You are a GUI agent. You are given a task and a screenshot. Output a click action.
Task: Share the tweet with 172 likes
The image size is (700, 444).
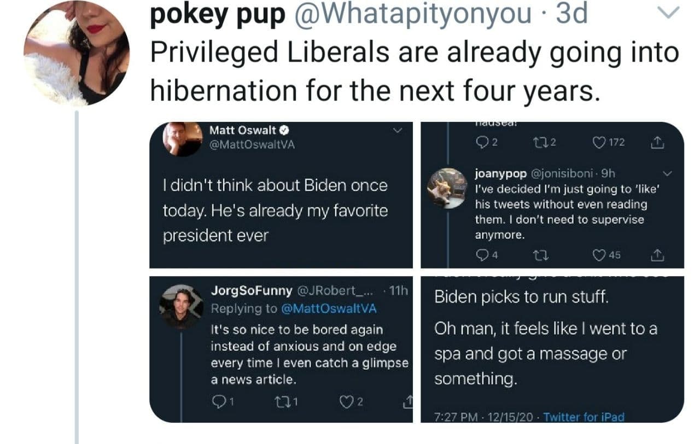coord(658,143)
